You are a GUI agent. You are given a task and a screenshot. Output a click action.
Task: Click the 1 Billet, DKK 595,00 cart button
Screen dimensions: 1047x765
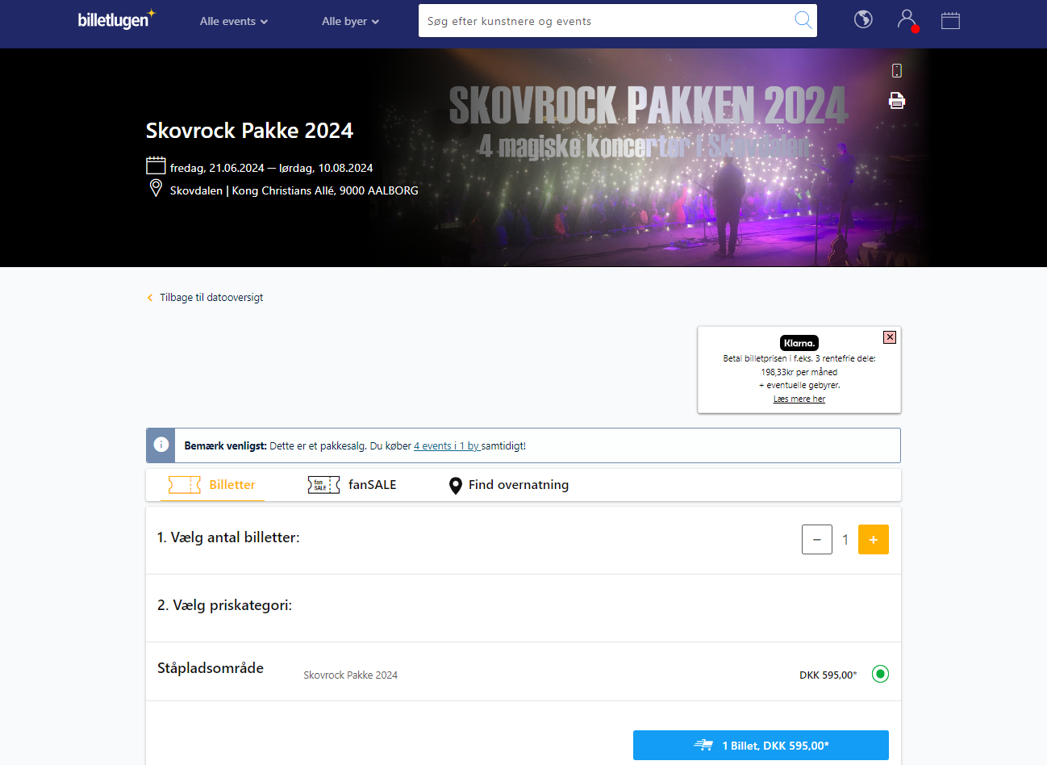(761, 745)
